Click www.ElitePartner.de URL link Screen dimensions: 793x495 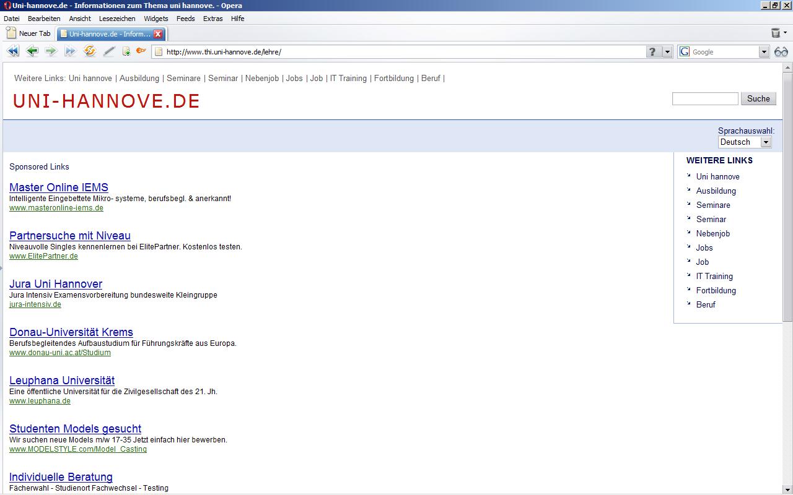pyautogui.click(x=43, y=256)
